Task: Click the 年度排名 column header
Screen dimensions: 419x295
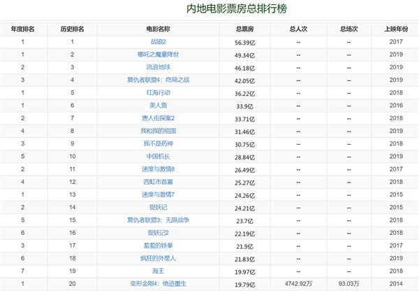Action: [23, 29]
